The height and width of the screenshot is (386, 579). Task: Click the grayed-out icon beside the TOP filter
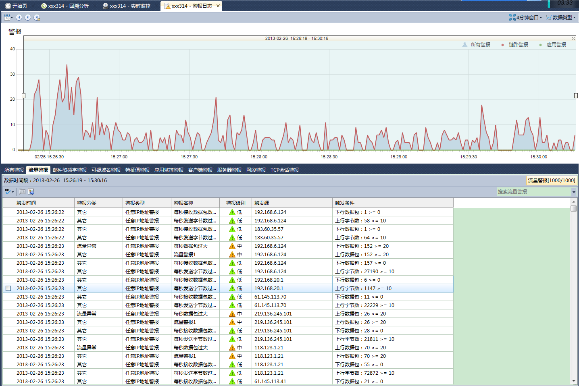click(22, 192)
